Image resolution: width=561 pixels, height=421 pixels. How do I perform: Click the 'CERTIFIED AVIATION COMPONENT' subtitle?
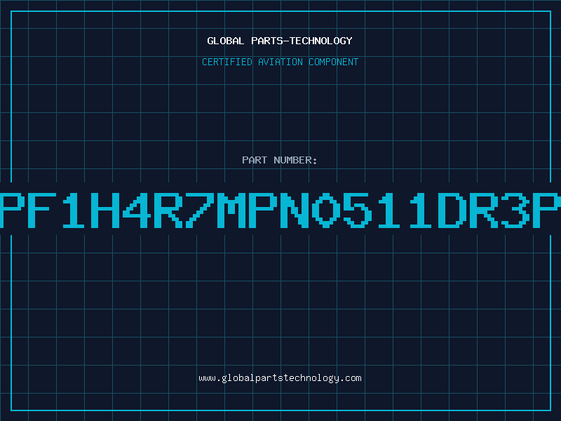(280, 62)
